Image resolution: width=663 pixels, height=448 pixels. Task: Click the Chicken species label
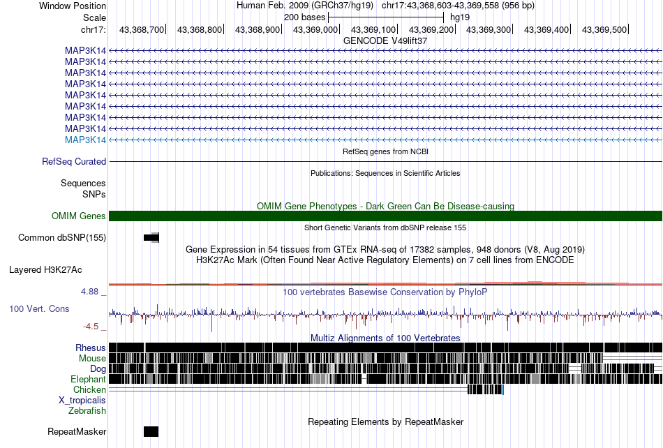[89, 389]
